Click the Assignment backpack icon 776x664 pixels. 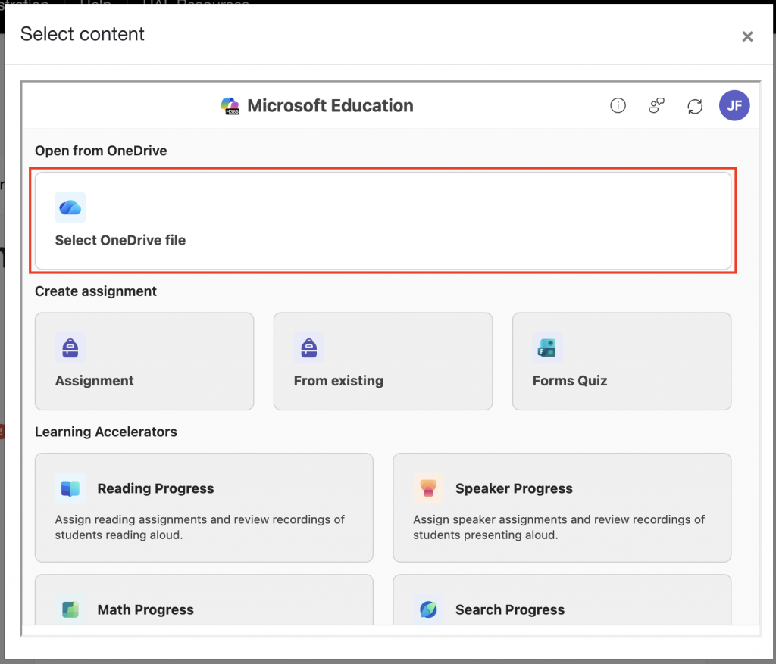[70, 348]
